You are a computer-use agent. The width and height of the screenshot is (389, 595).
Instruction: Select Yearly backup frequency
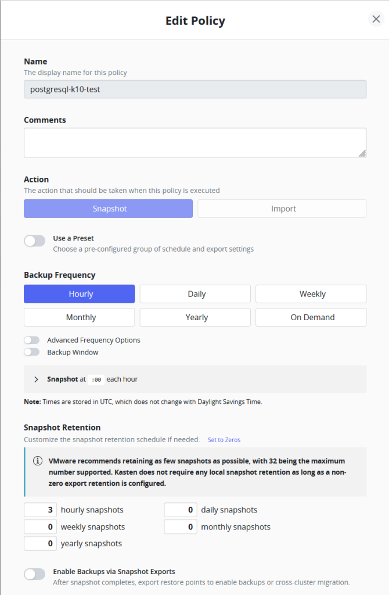(x=195, y=317)
